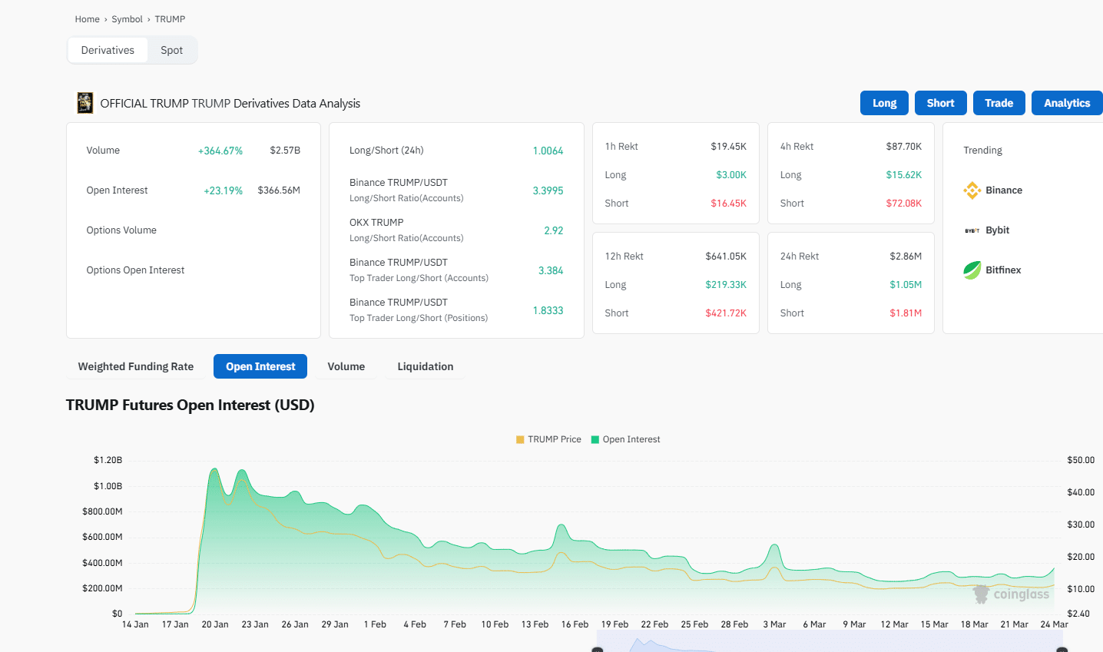This screenshot has height=652, width=1103.
Task: Open the Liquidation chart tab
Action: 426,366
